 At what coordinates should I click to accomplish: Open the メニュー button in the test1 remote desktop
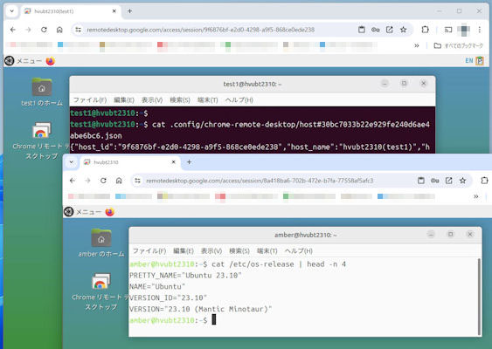[x=23, y=61]
